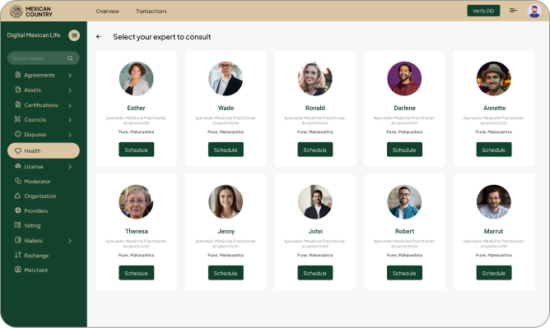The image size is (550, 328).
Task: Click the Mexican Country logo emblem
Action: click(16, 12)
